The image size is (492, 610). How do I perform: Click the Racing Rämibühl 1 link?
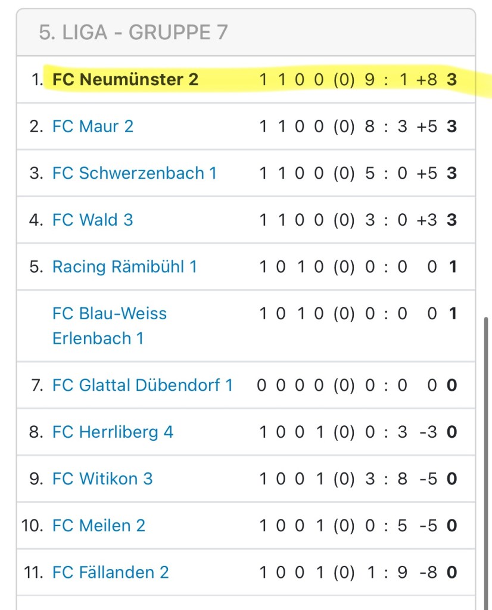pyautogui.click(x=124, y=266)
